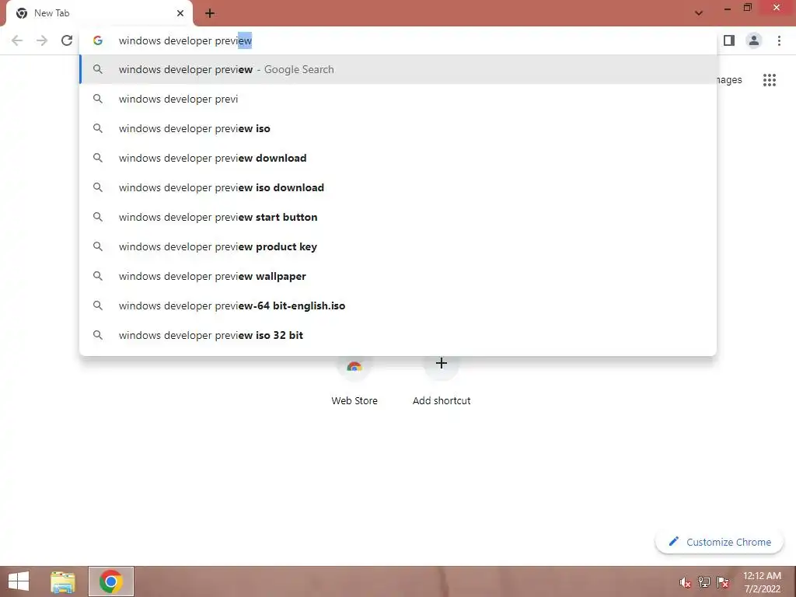Image resolution: width=796 pixels, height=597 pixels.
Task: Open the profile avatar button
Action: [x=754, y=40]
